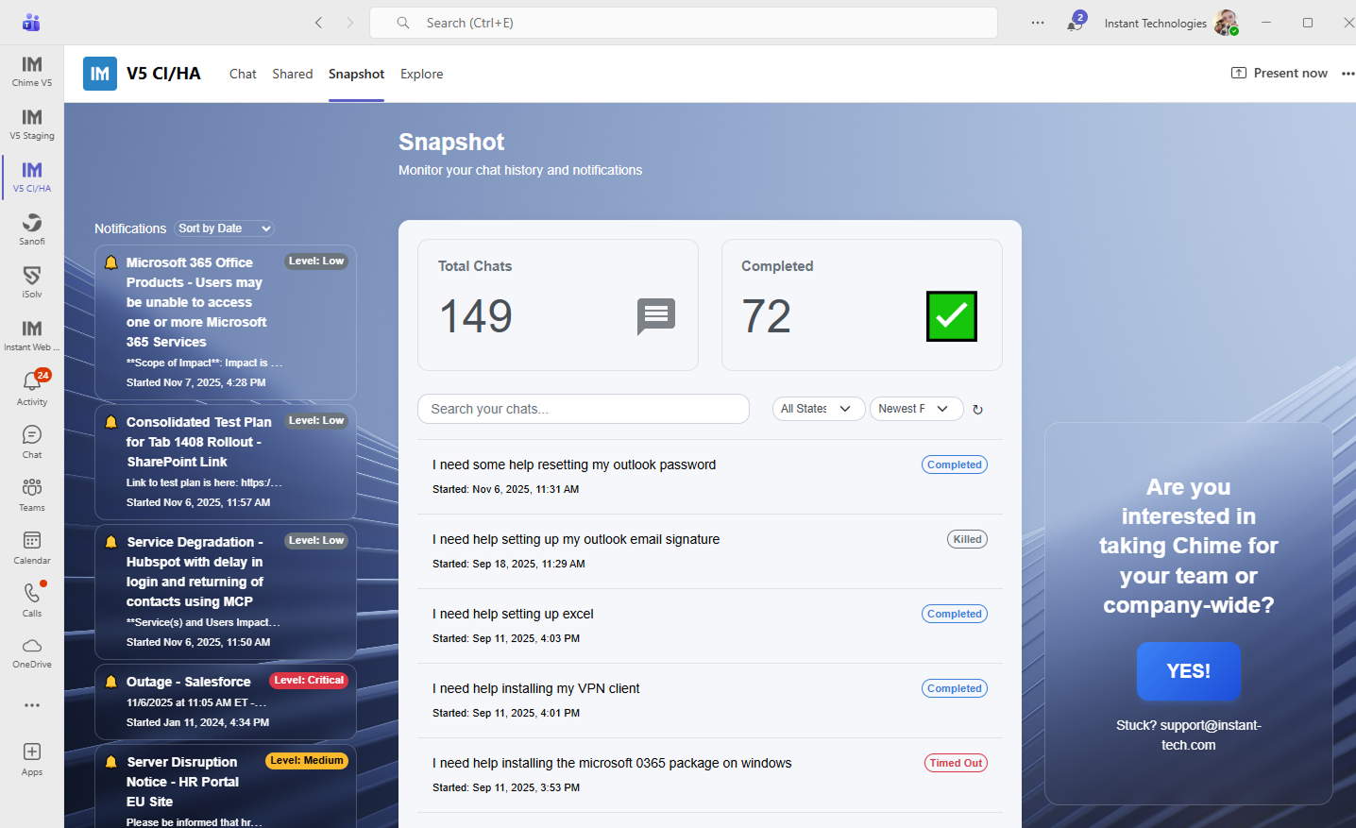Click the Completed count 72

tap(766, 316)
